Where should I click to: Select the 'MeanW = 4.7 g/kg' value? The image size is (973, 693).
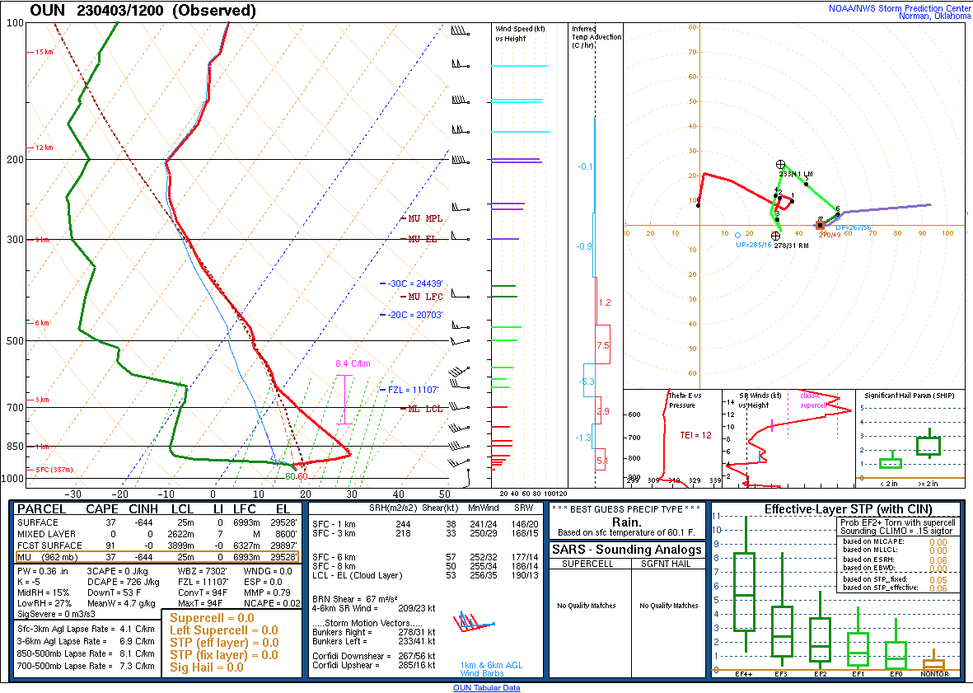(121, 603)
